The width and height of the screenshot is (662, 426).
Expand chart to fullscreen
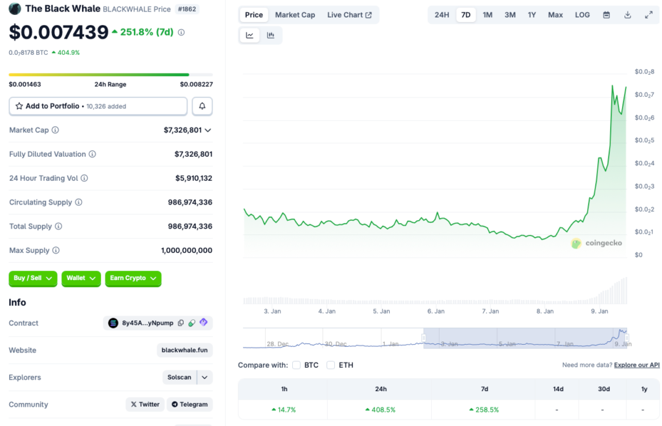pyautogui.click(x=648, y=15)
